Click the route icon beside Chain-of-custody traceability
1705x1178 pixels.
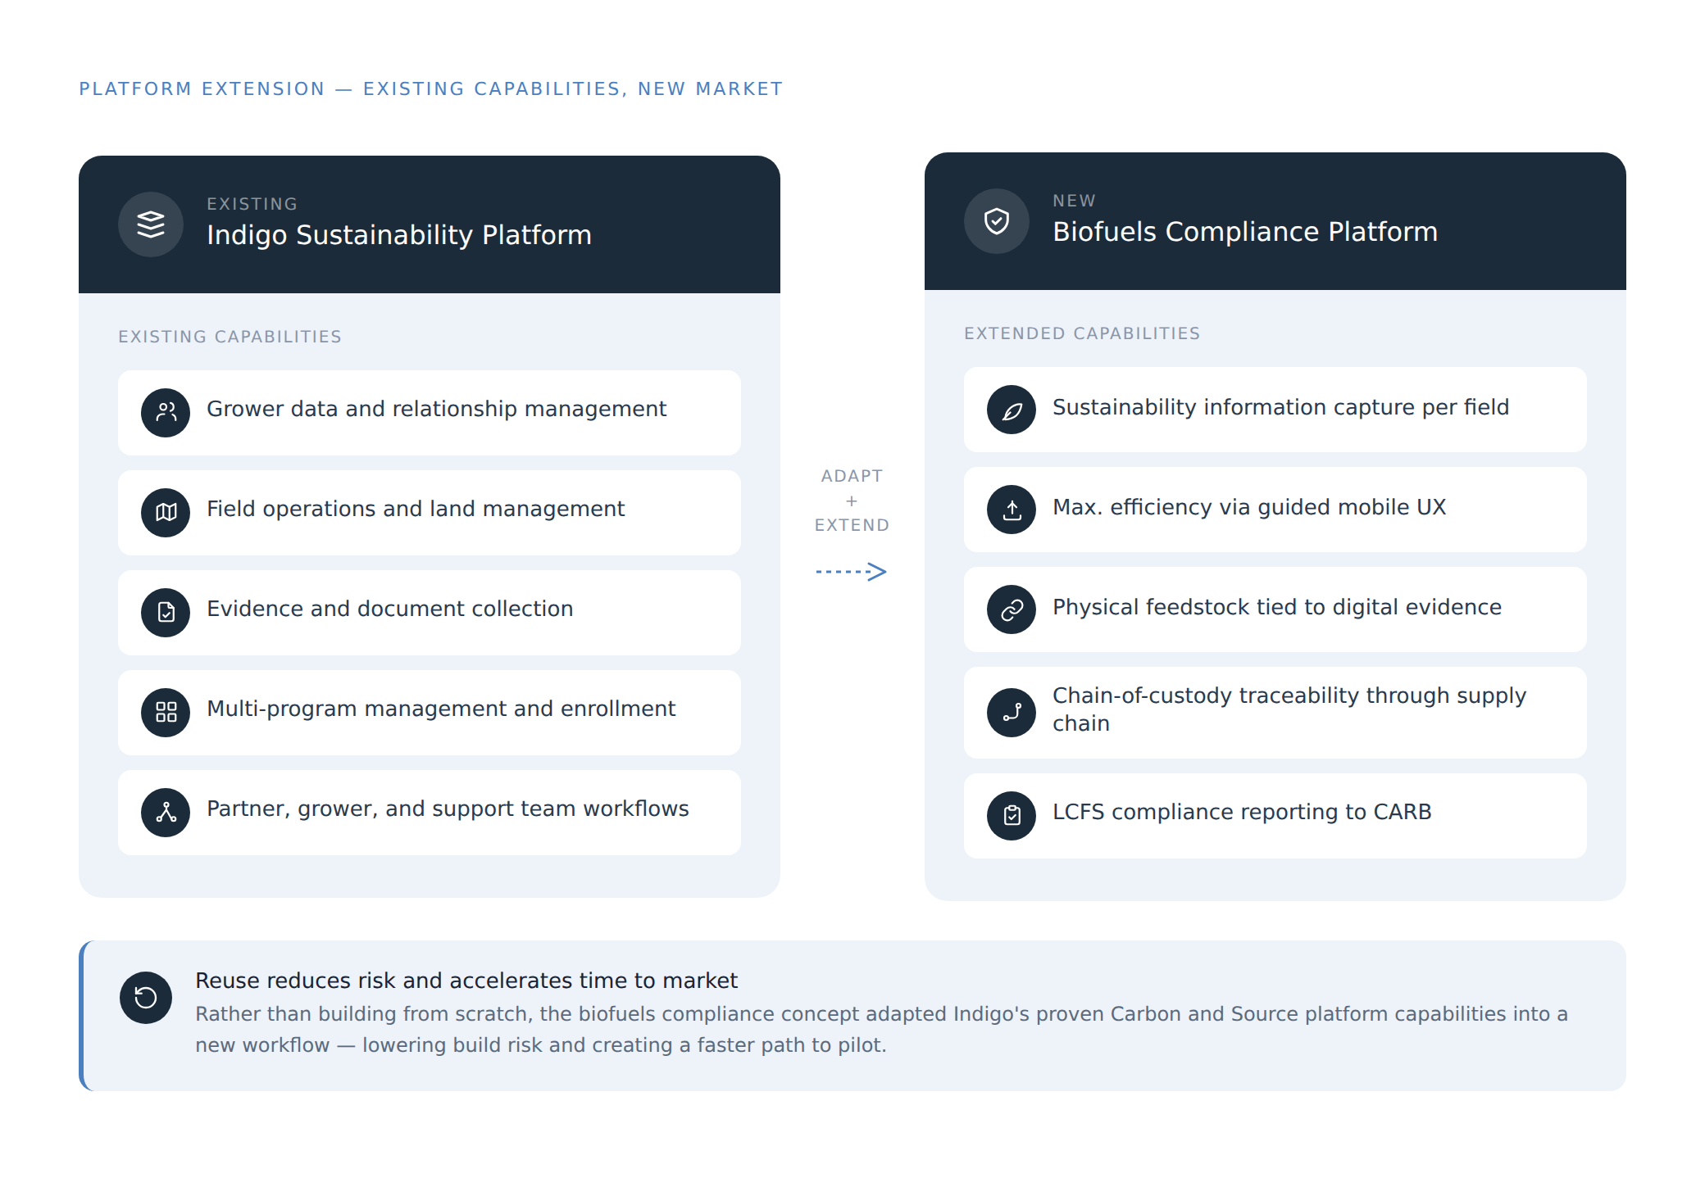(1012, 713)
